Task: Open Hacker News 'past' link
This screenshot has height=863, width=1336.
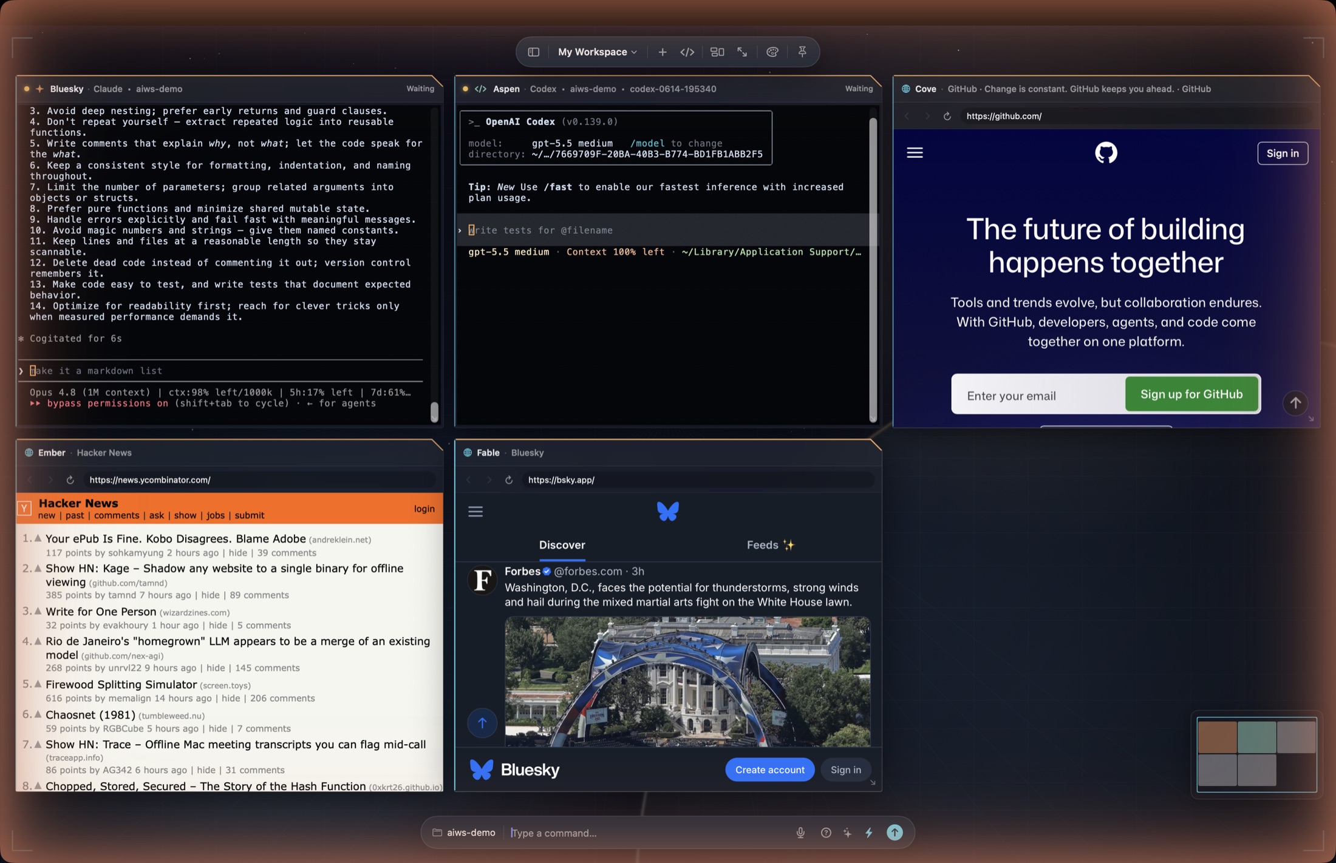Action: pos(75,515)
